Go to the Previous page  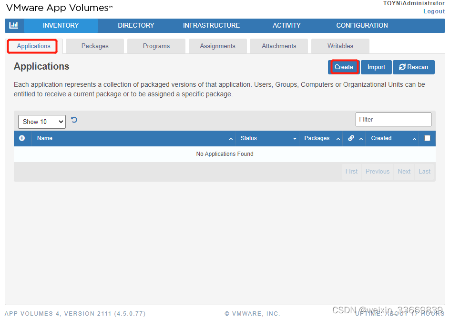point(378,171)
